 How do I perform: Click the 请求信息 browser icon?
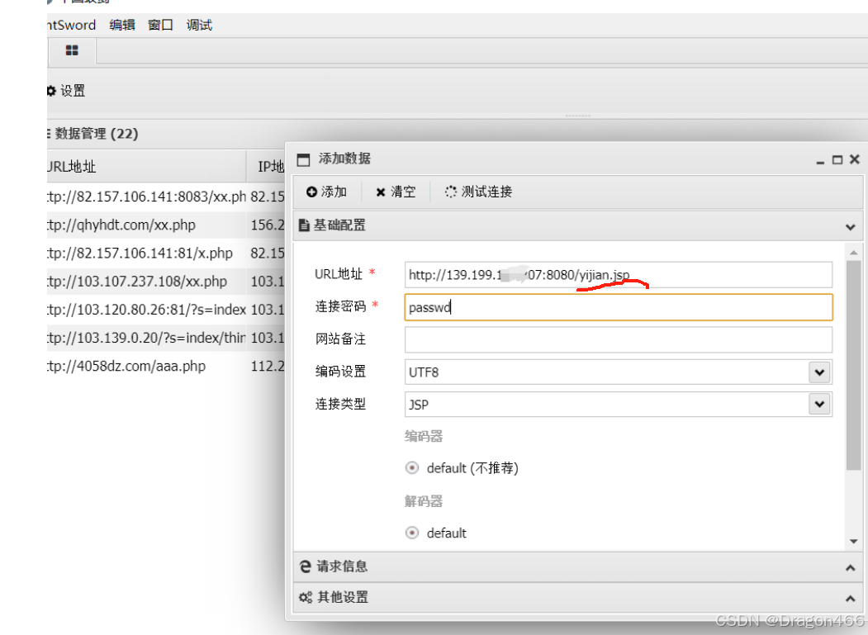point(305,566)
